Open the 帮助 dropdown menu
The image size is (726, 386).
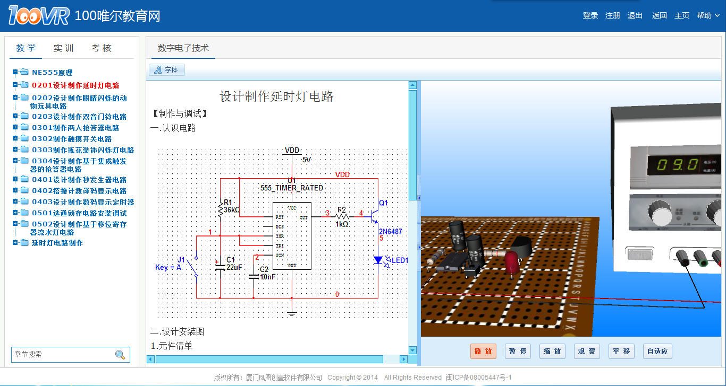pos(708,15)
